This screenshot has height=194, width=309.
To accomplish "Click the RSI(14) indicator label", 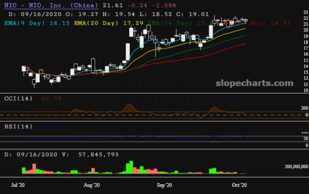I will click(x=18, y=126).
